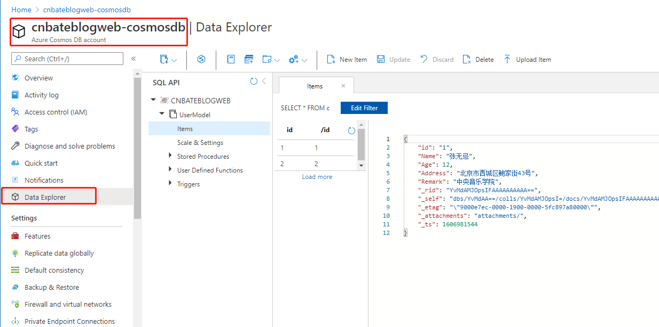Expand User Defined Functions node
Image resolution: width=659 pixels, height=327 pixels.
tap(170, 169)
